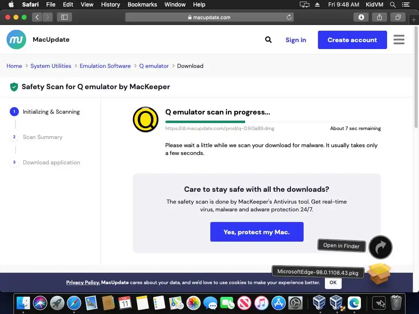Click the eject icon in menu bar
This screenshot has height=314, width=419.
click(x=317, y=4)
